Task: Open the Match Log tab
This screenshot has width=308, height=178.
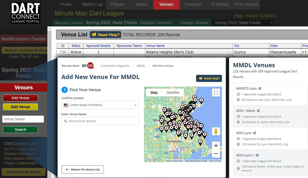Action: (93, 4)
